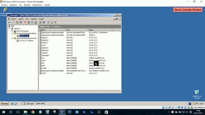Click the grey server icon in the toolbar
The width and height of the screenshot is (205, 115).
tap(48, 22)
